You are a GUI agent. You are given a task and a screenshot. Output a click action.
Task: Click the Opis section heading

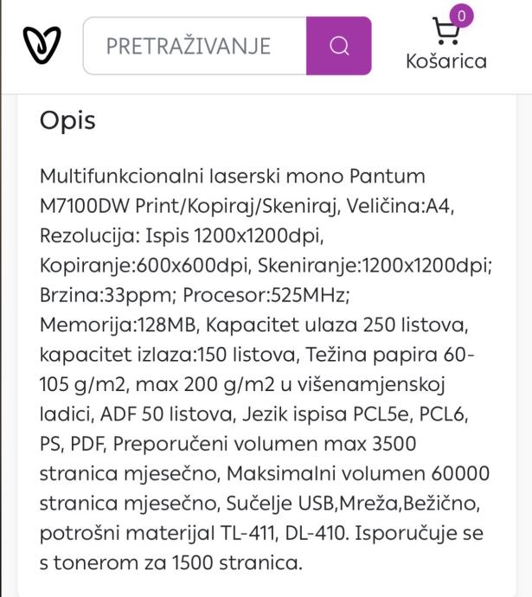pos(67,120)
